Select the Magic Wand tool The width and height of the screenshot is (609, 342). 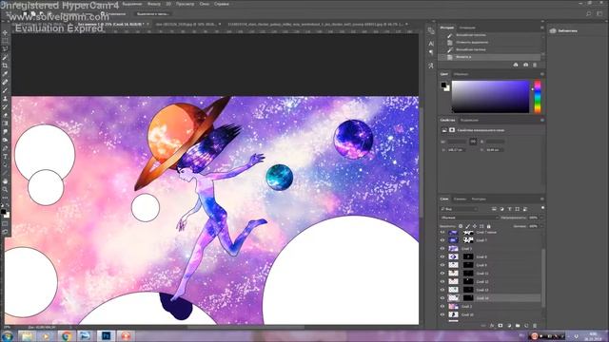pyautogui.click(x=5, y=57)
